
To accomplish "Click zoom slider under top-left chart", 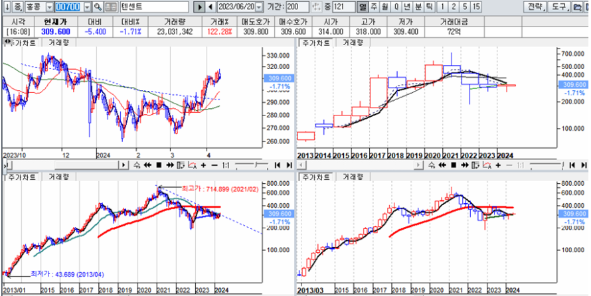I will click(x=252, y=165).
